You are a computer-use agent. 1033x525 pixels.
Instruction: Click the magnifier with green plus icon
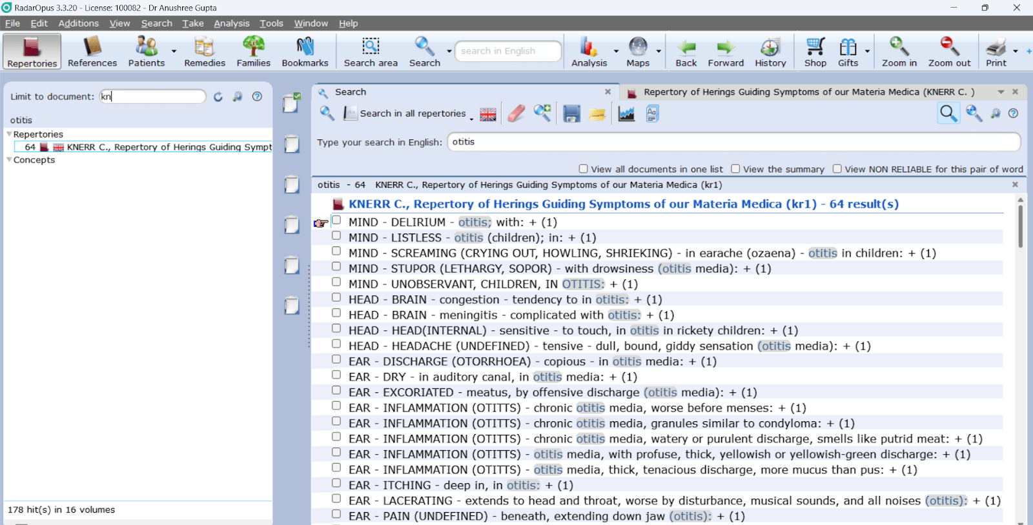[x=542, y=113]
